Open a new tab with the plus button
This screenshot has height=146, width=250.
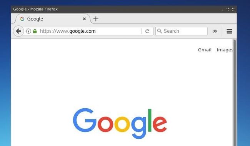96,19
